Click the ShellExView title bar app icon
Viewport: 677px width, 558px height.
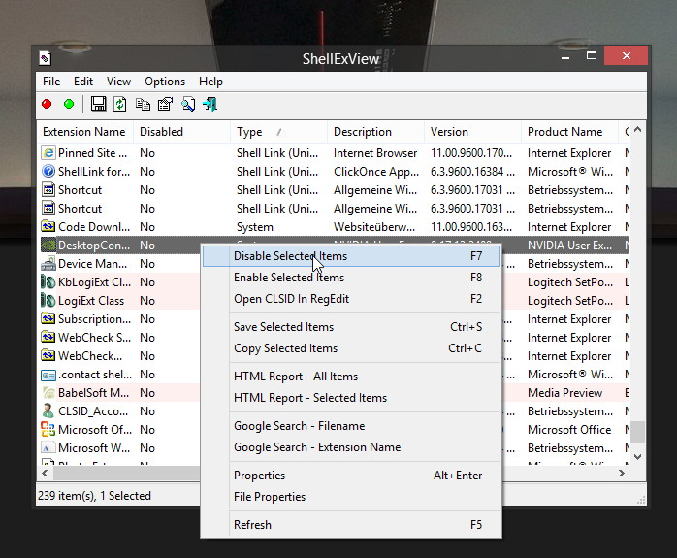pos(45,58)
